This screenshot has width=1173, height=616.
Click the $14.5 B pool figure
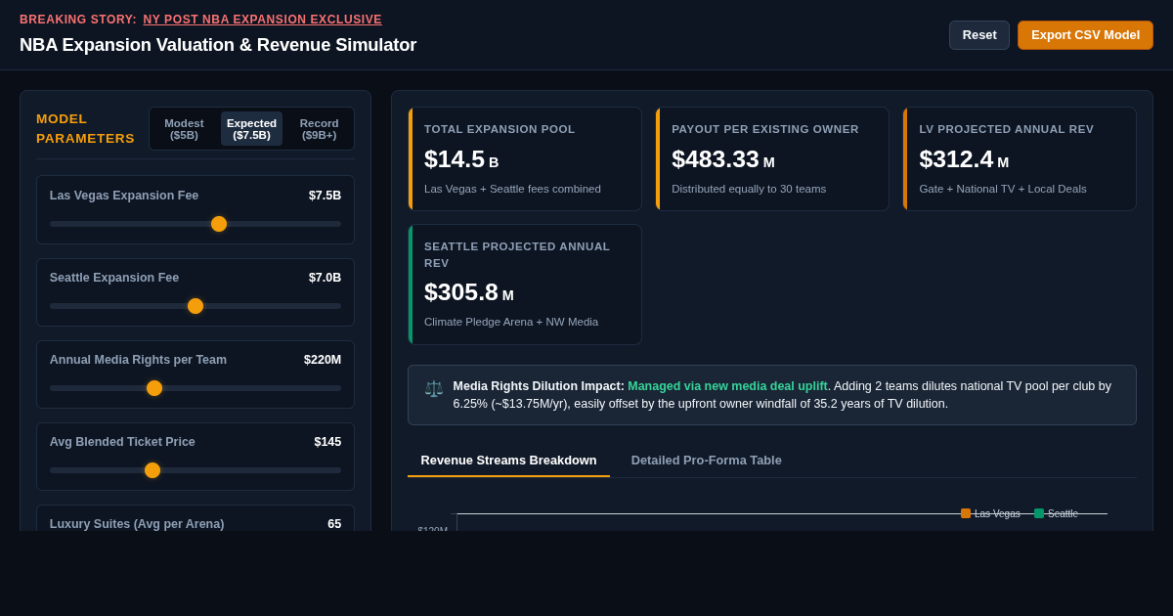pyautogui.click(x=461, y=159)
